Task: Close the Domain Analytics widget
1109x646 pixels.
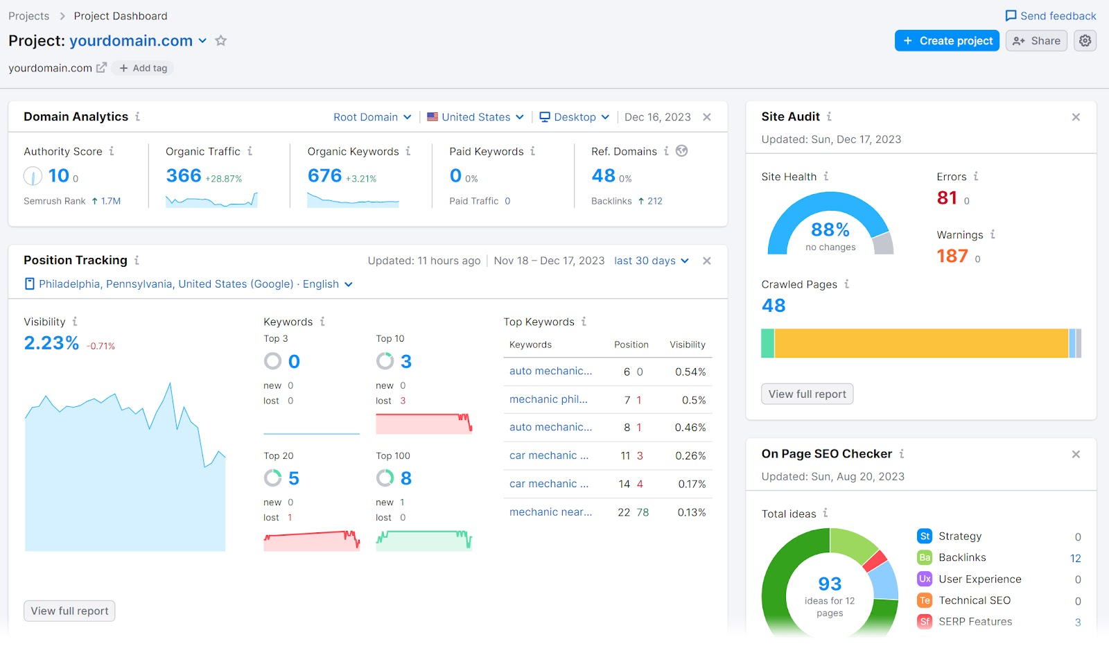Action: [707, 117]
